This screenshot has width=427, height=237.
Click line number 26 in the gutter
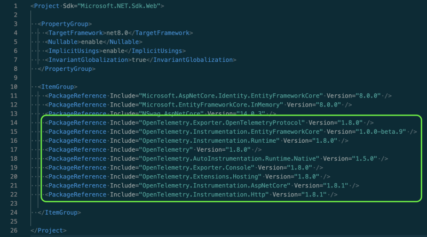coord(14,230)
